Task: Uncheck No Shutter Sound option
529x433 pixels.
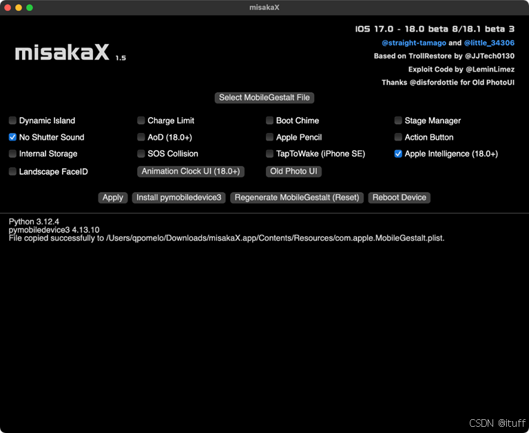Action: point(12,137)
